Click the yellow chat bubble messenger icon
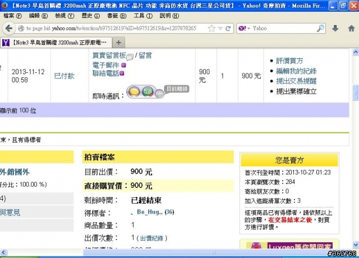The height and width of the screenshot is (258, 359). pyautogui.click(x=134, y=92)
